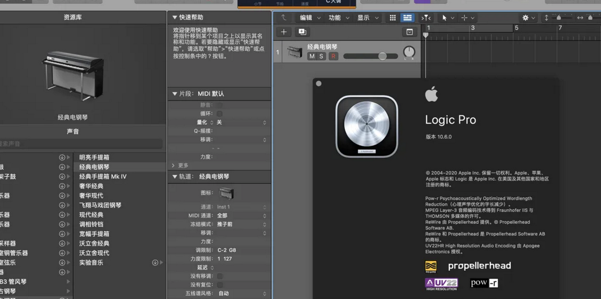Open the crosshair Command-click tool menu
Screen dimensions: 601x299
click(468, 18)
